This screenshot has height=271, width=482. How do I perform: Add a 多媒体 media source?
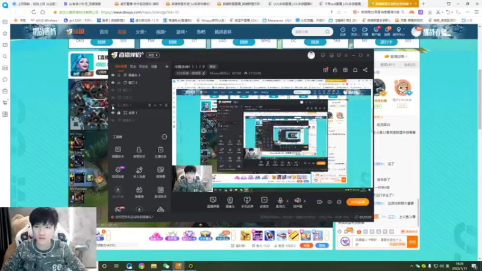click(264, 202)
